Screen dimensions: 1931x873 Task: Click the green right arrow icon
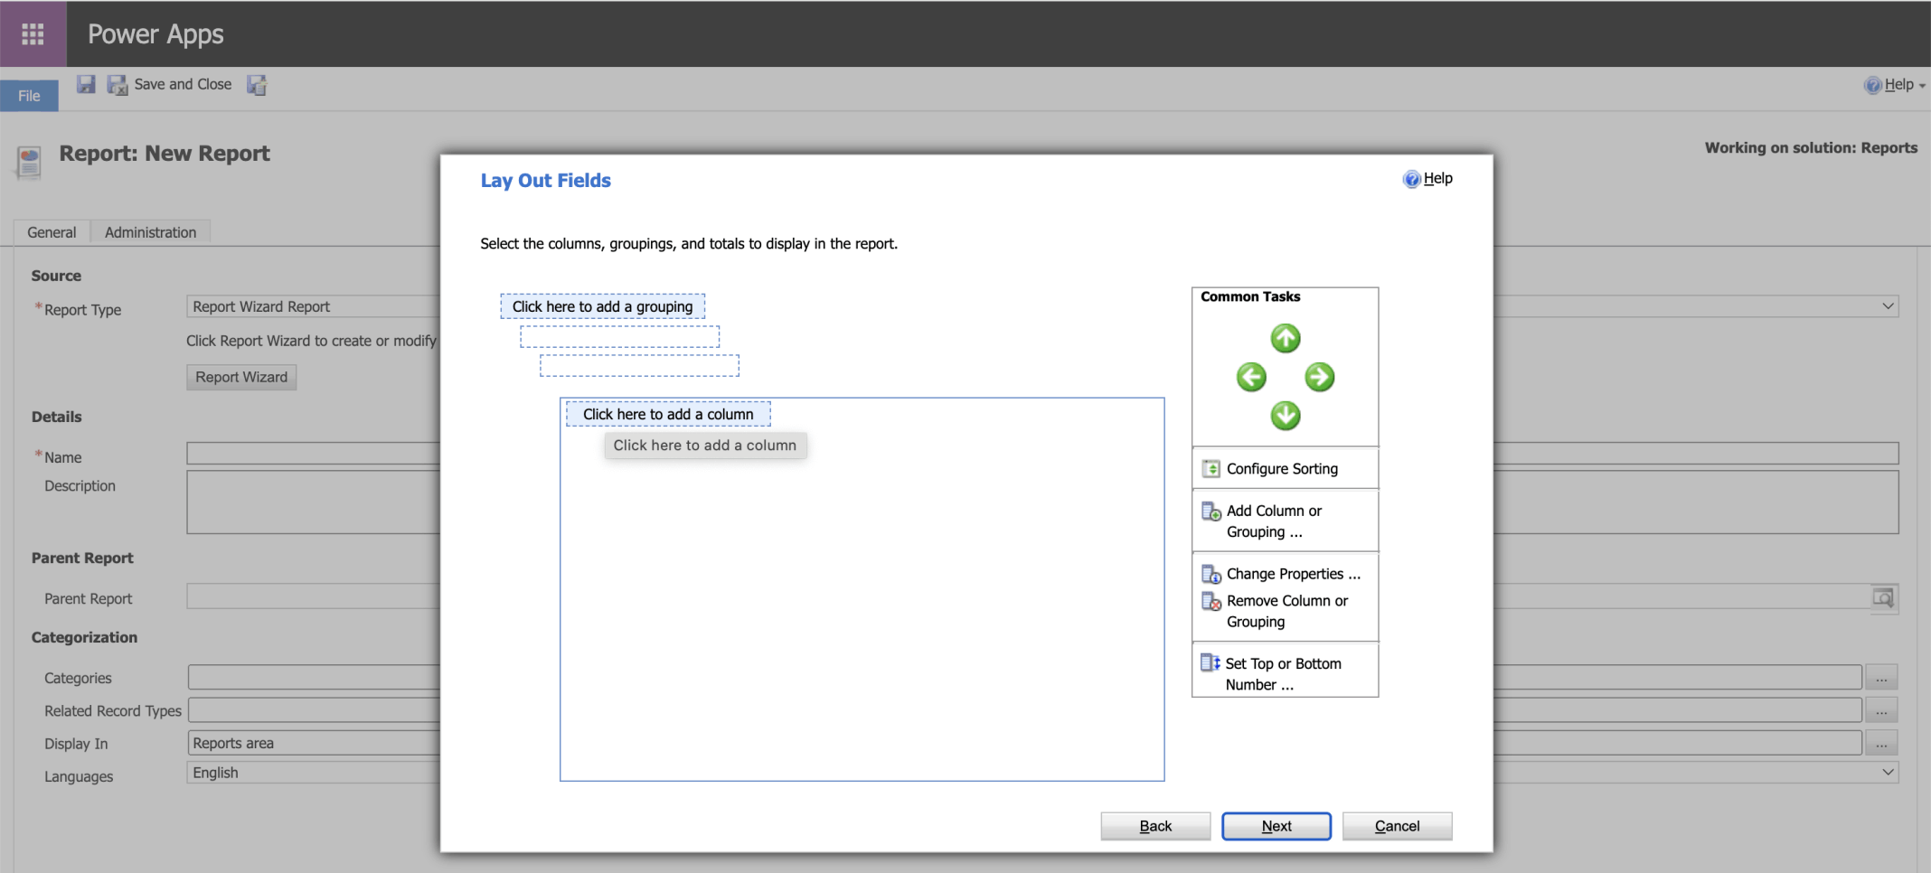tap(1319, 377)
